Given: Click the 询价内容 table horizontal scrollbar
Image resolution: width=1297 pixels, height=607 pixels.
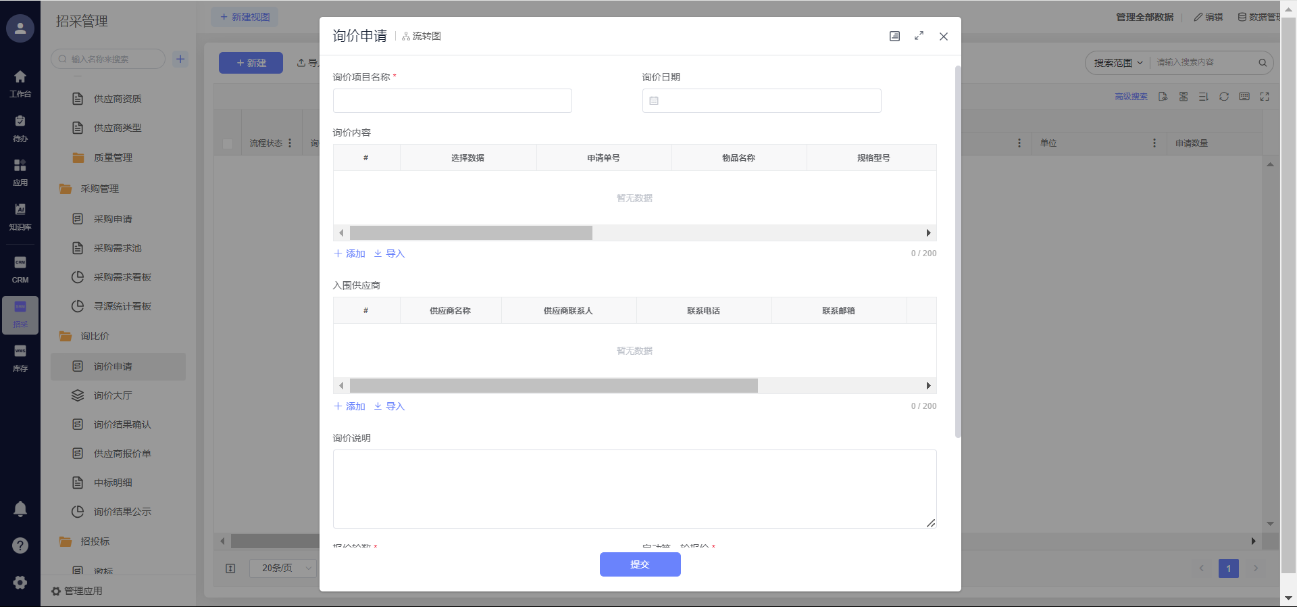Looking at the screenshot, I should coord(471,233).
